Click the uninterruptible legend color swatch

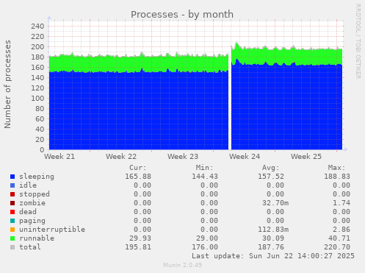pyautogui.click(x=12, y=230)
